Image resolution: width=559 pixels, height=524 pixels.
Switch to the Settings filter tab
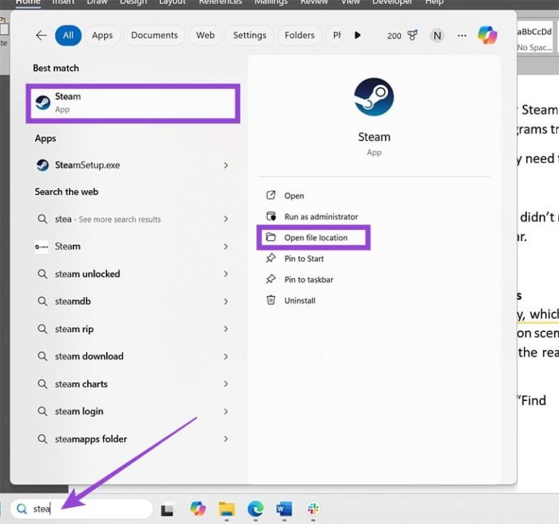(x=250, y=35)
